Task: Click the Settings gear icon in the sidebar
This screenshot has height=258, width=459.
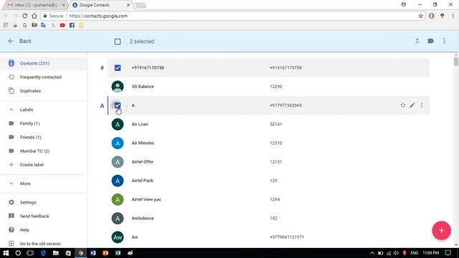Action: tap(11, 202)
